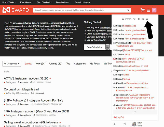Click Spotlight Discussions category label
Screen dimensions: 164x127
click(19, 93)
